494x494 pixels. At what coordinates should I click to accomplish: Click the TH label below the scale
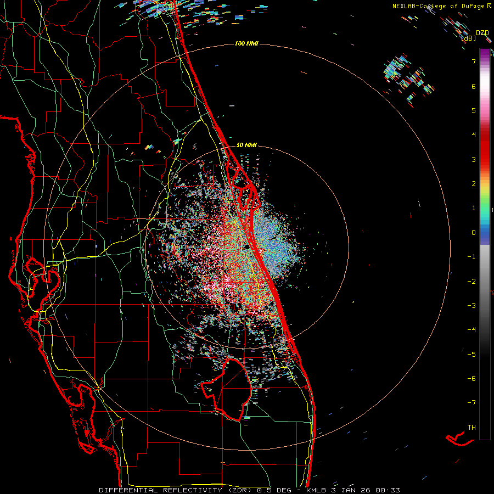tap(471, 428)
